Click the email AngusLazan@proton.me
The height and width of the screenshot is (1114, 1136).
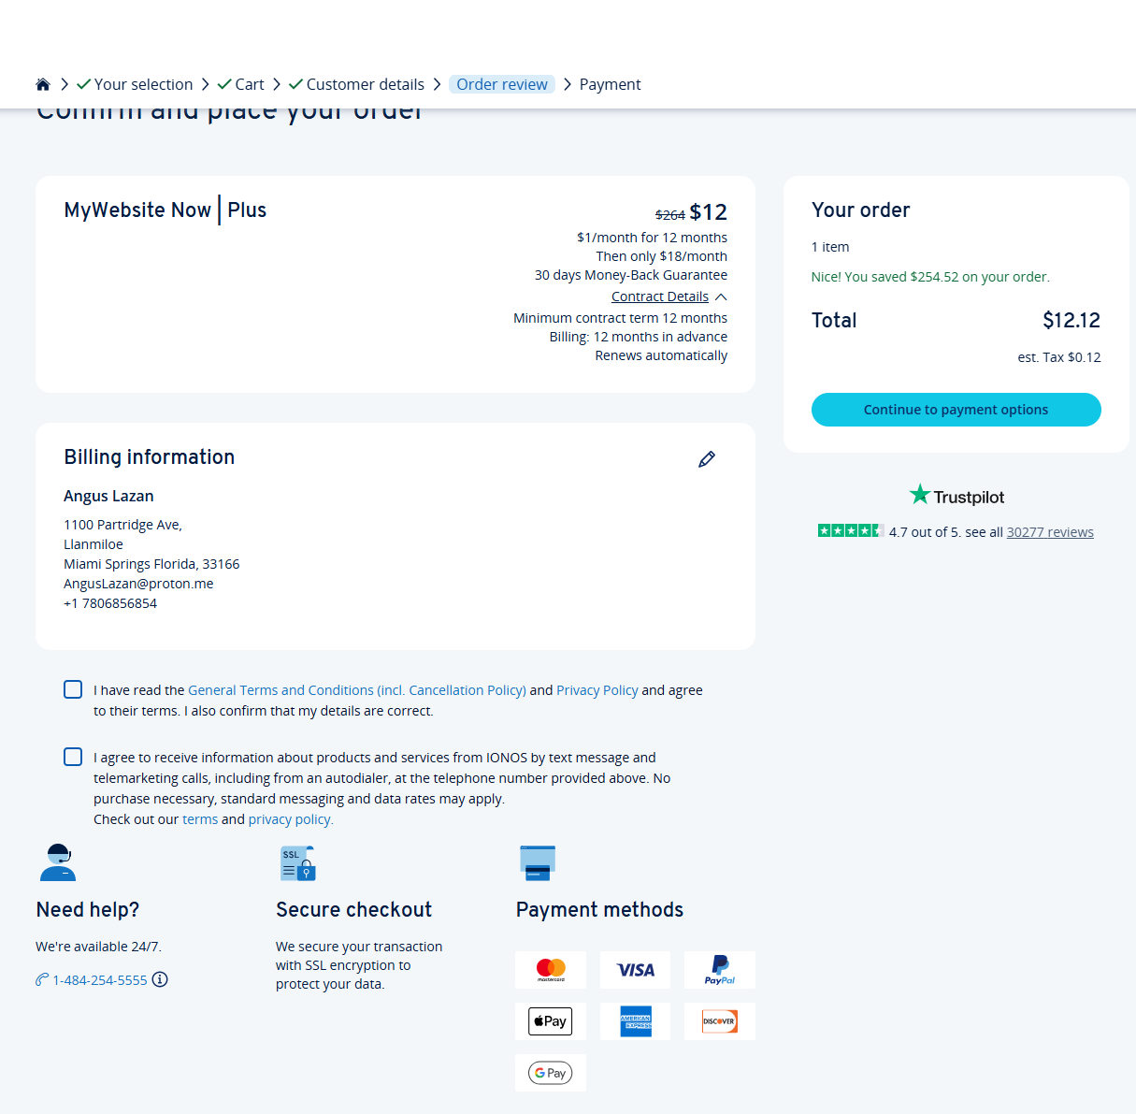point(138,584)
